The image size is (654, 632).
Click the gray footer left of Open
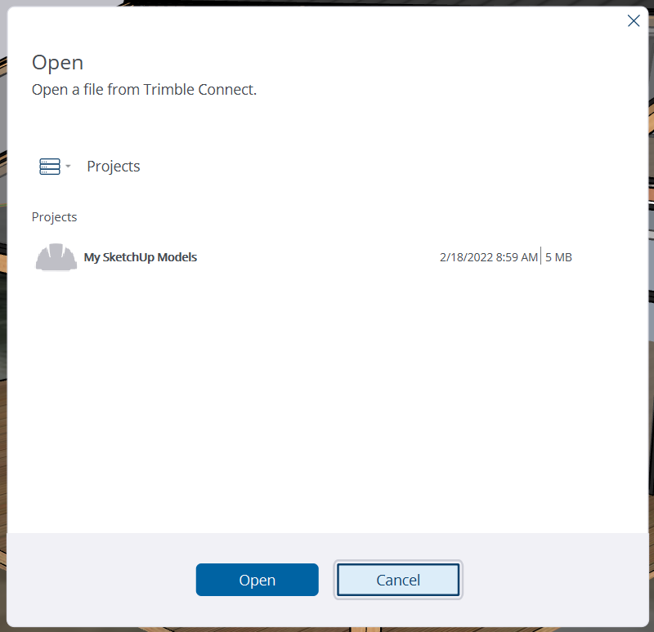click(x=98, y=581)
